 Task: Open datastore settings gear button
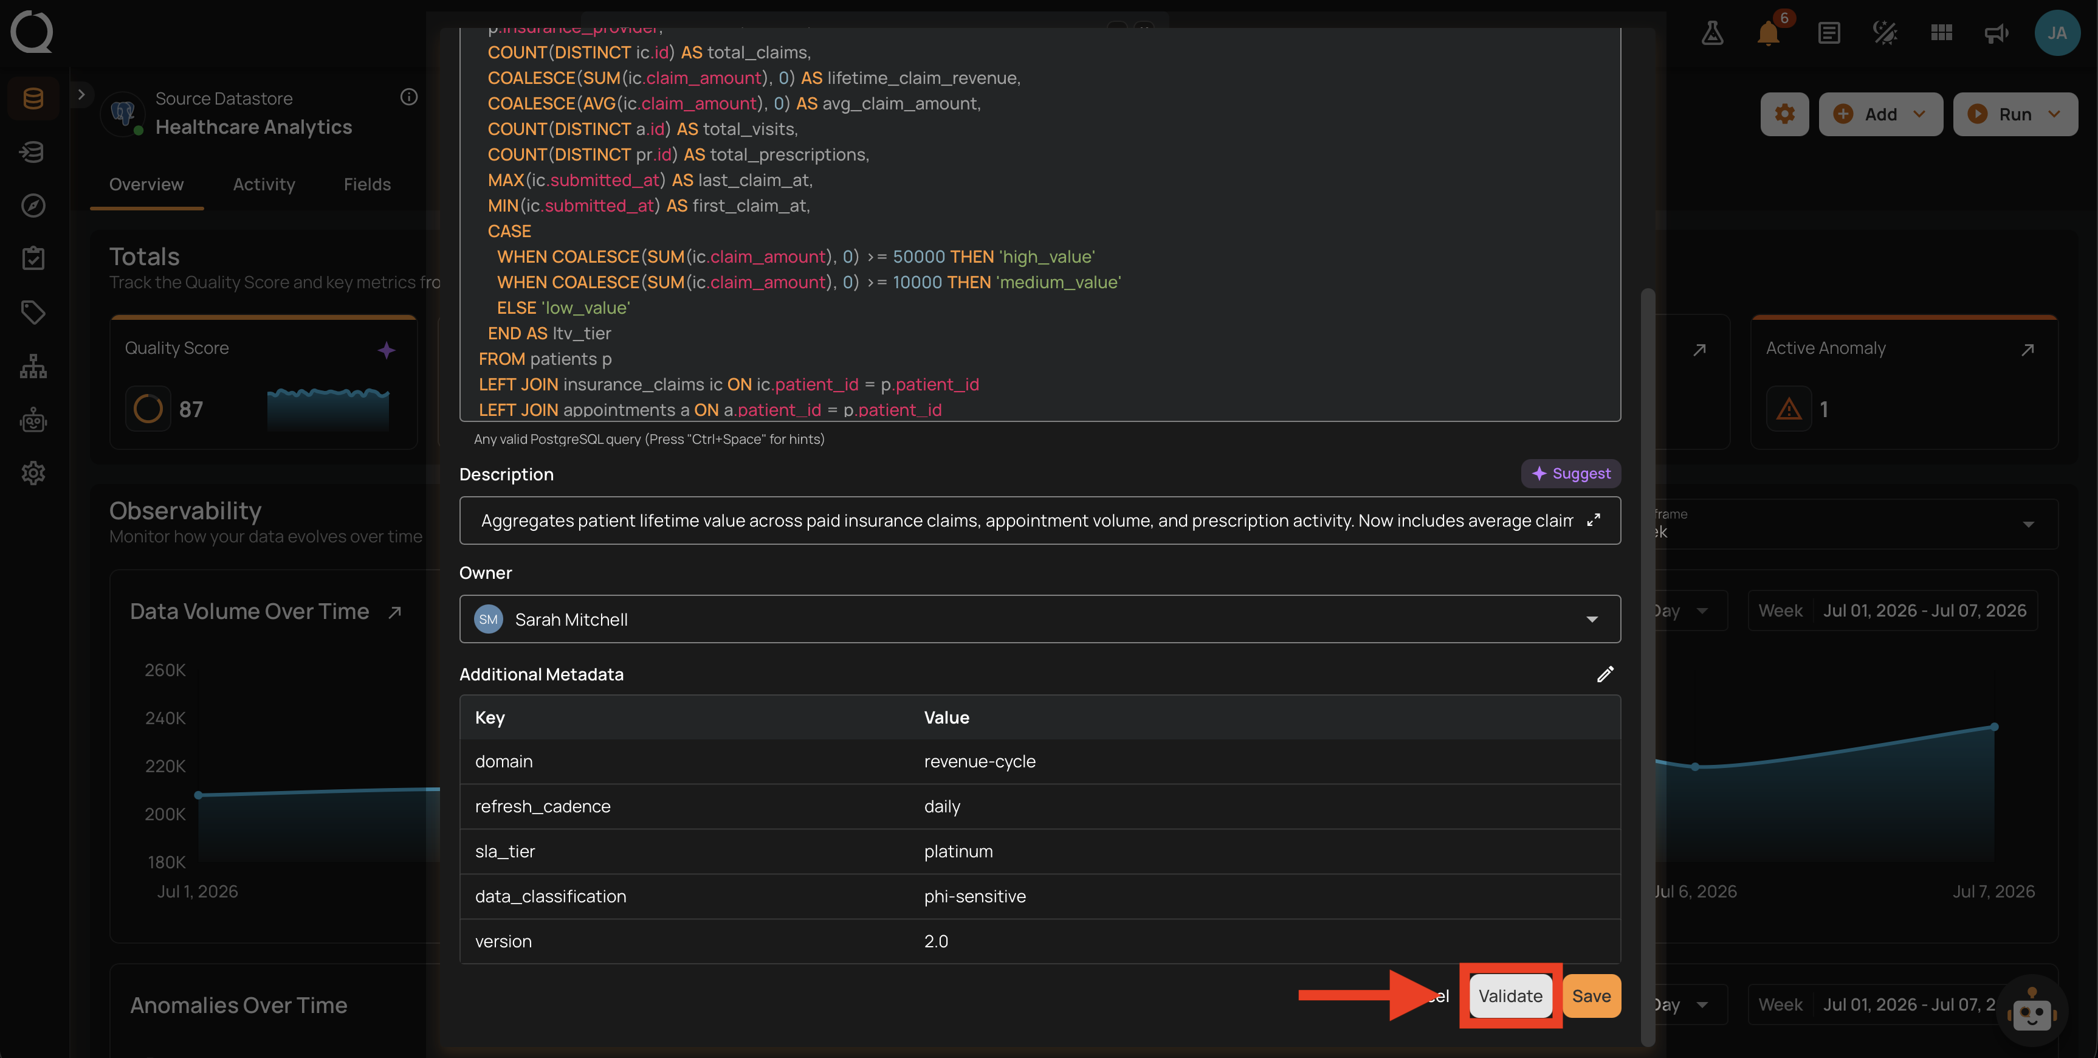coord(1784,114)
